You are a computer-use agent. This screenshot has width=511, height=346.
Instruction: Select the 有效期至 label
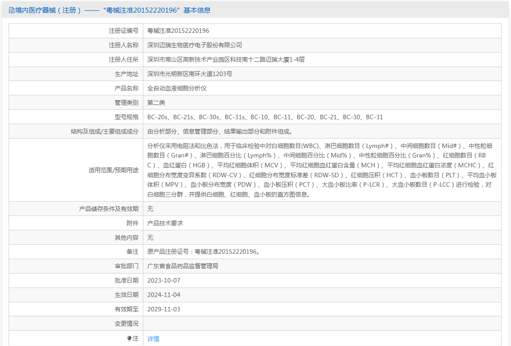click(127, 309)
